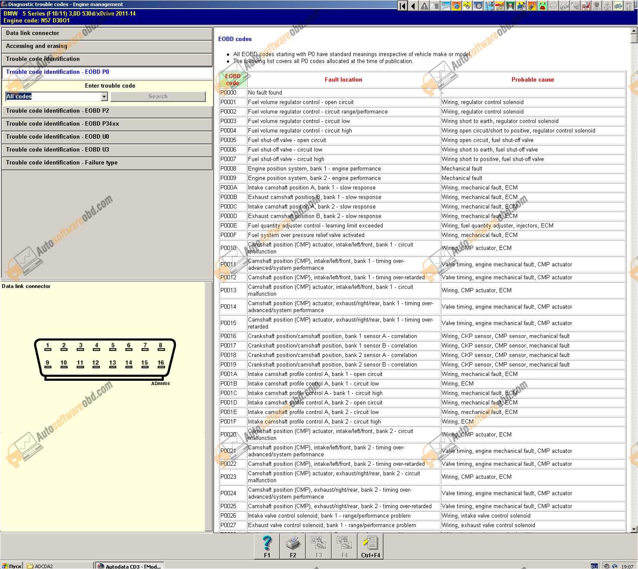Click the RU language indicator
638x569 pixels.
tap(594, 566)
